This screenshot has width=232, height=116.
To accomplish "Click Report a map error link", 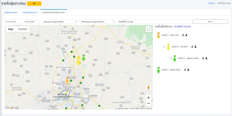I will (x=146, y=108).
